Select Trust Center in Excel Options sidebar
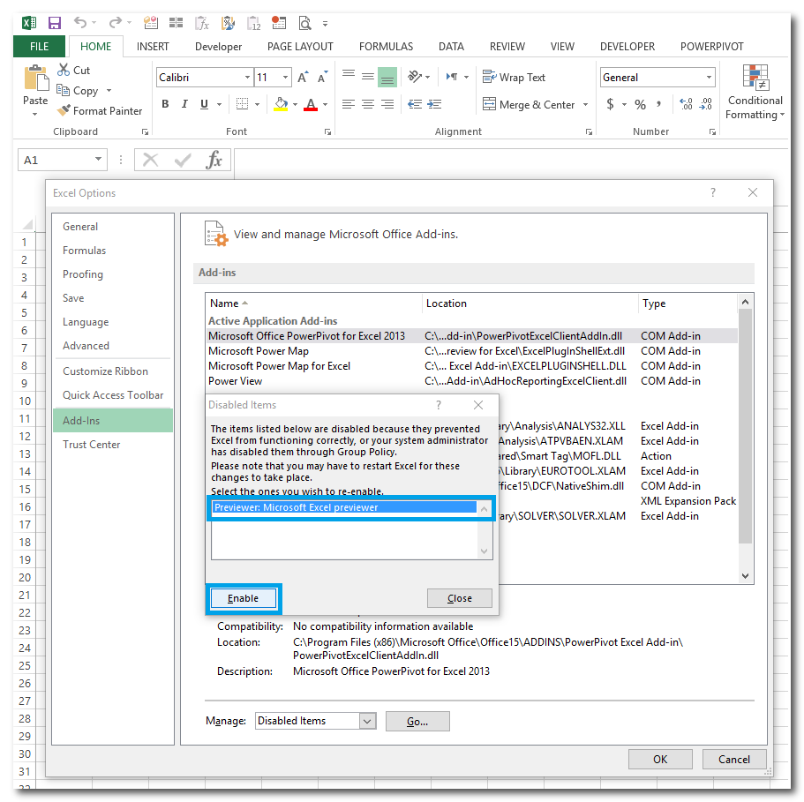804x802 pixels. [91, 445]
